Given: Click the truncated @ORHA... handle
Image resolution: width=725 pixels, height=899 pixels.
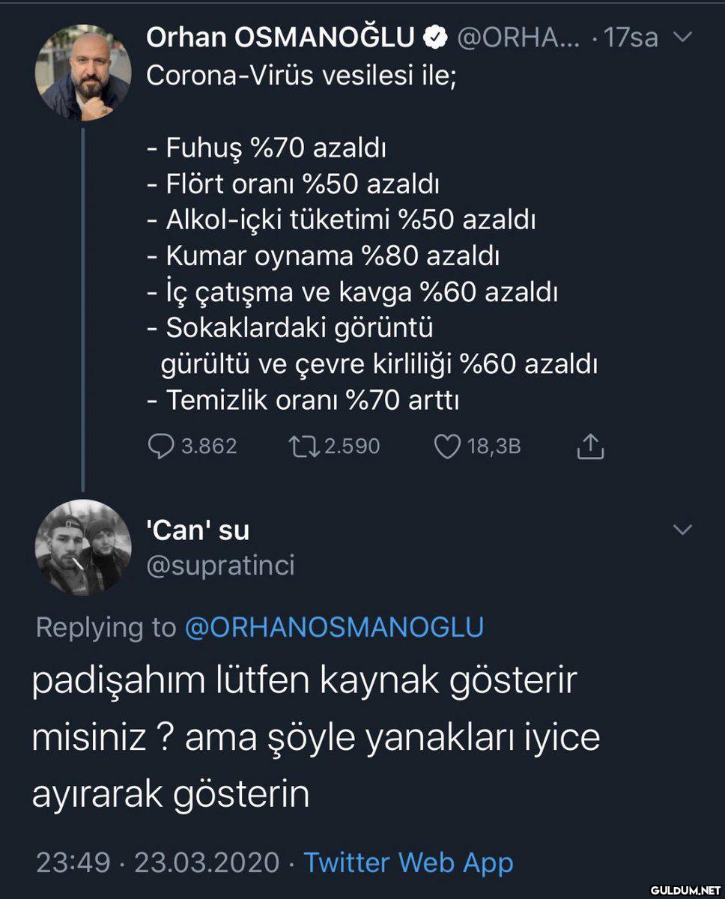Looking at the screenshot, I should tap(518, 37).
